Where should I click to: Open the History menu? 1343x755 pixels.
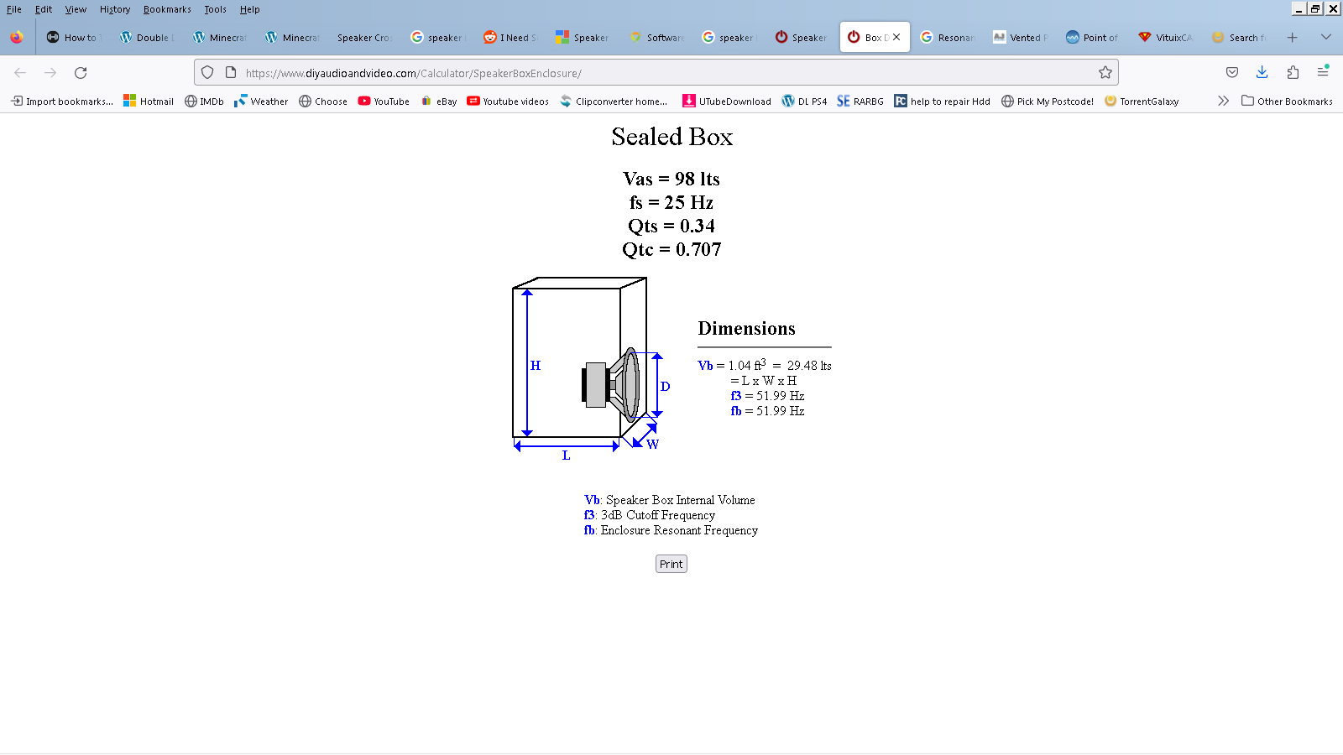point(115,9)
